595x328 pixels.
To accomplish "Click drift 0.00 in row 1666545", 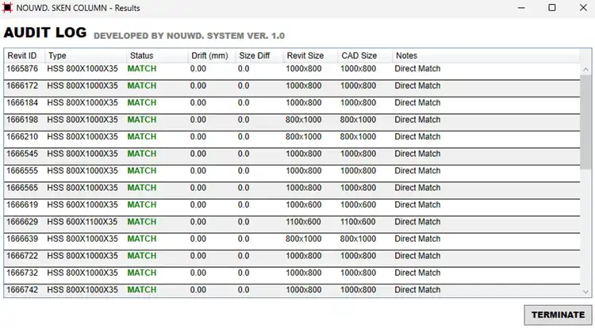I will [198, 154].
